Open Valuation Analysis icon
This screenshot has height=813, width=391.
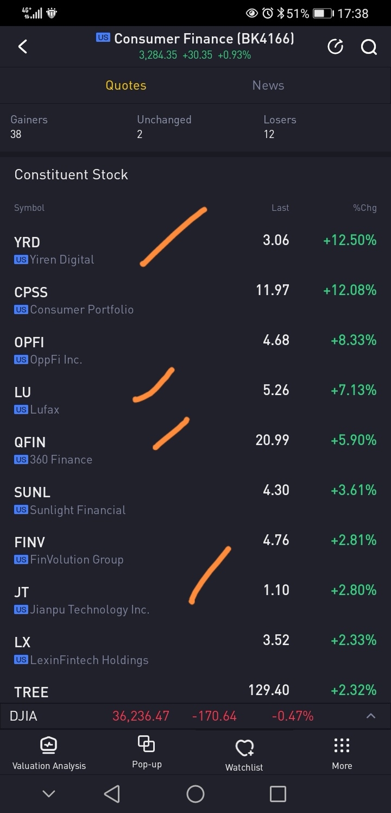pos(49,745)
